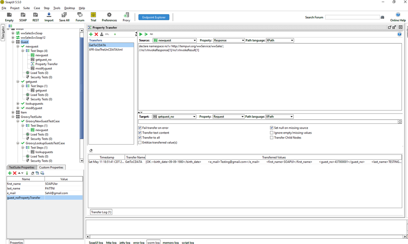This screenshot has width=408, height=244.
Task: Click the Endpoint Explorer button
Action: (154, 17)
